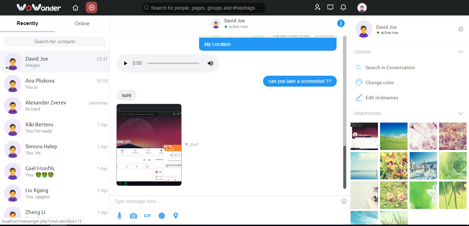Screen dimensions: 469x226
Task: Open Change color option
Action: [x=380, y=83]
